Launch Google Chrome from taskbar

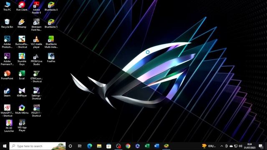pyautogui.click(x=128, y=146)
